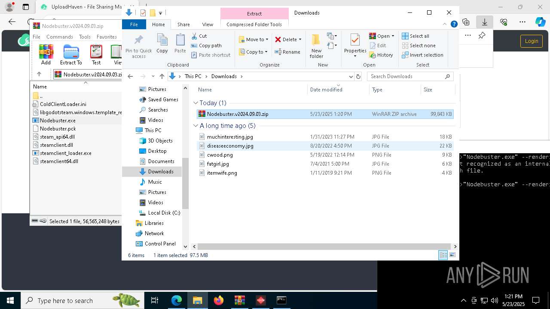
Task: Sort by Size column header
Action: click(437, 90)
